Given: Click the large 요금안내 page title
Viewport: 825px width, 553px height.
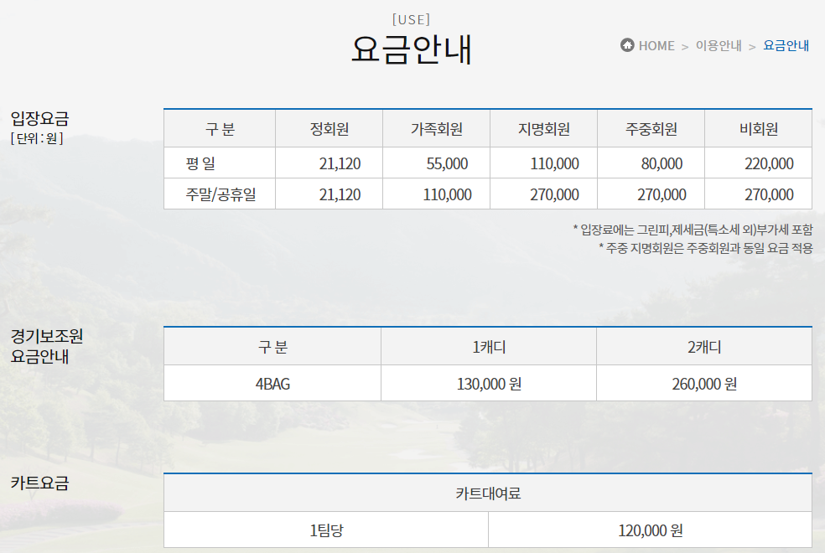Looking at the screenshot, I should (x=412, y=49).
